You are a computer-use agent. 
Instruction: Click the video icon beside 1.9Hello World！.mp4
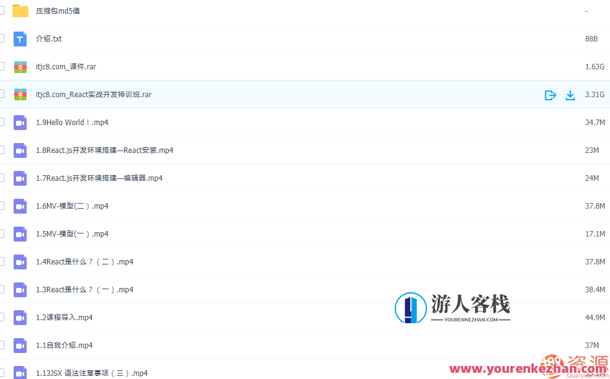tap(20, 122)
